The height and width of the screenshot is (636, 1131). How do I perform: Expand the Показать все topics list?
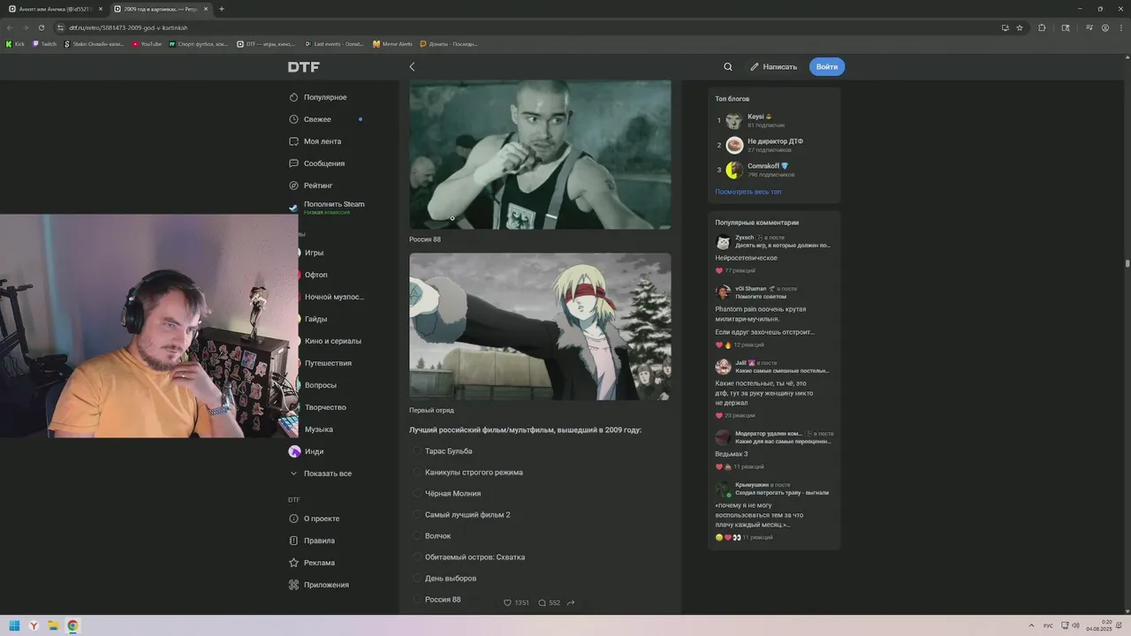coord(320,473)
